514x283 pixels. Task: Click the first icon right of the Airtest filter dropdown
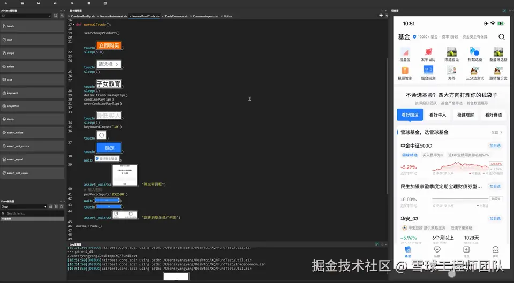(x=56, y=16)
